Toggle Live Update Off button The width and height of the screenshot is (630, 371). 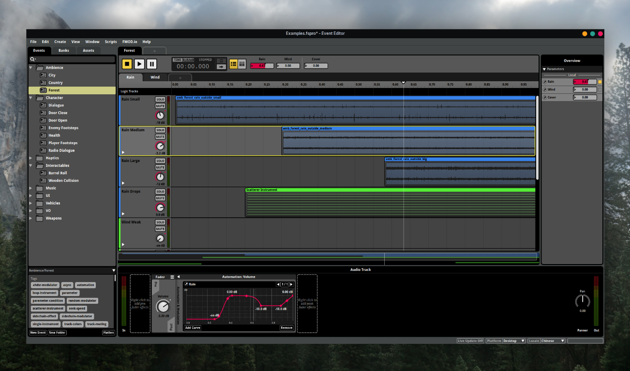point(470,341)
